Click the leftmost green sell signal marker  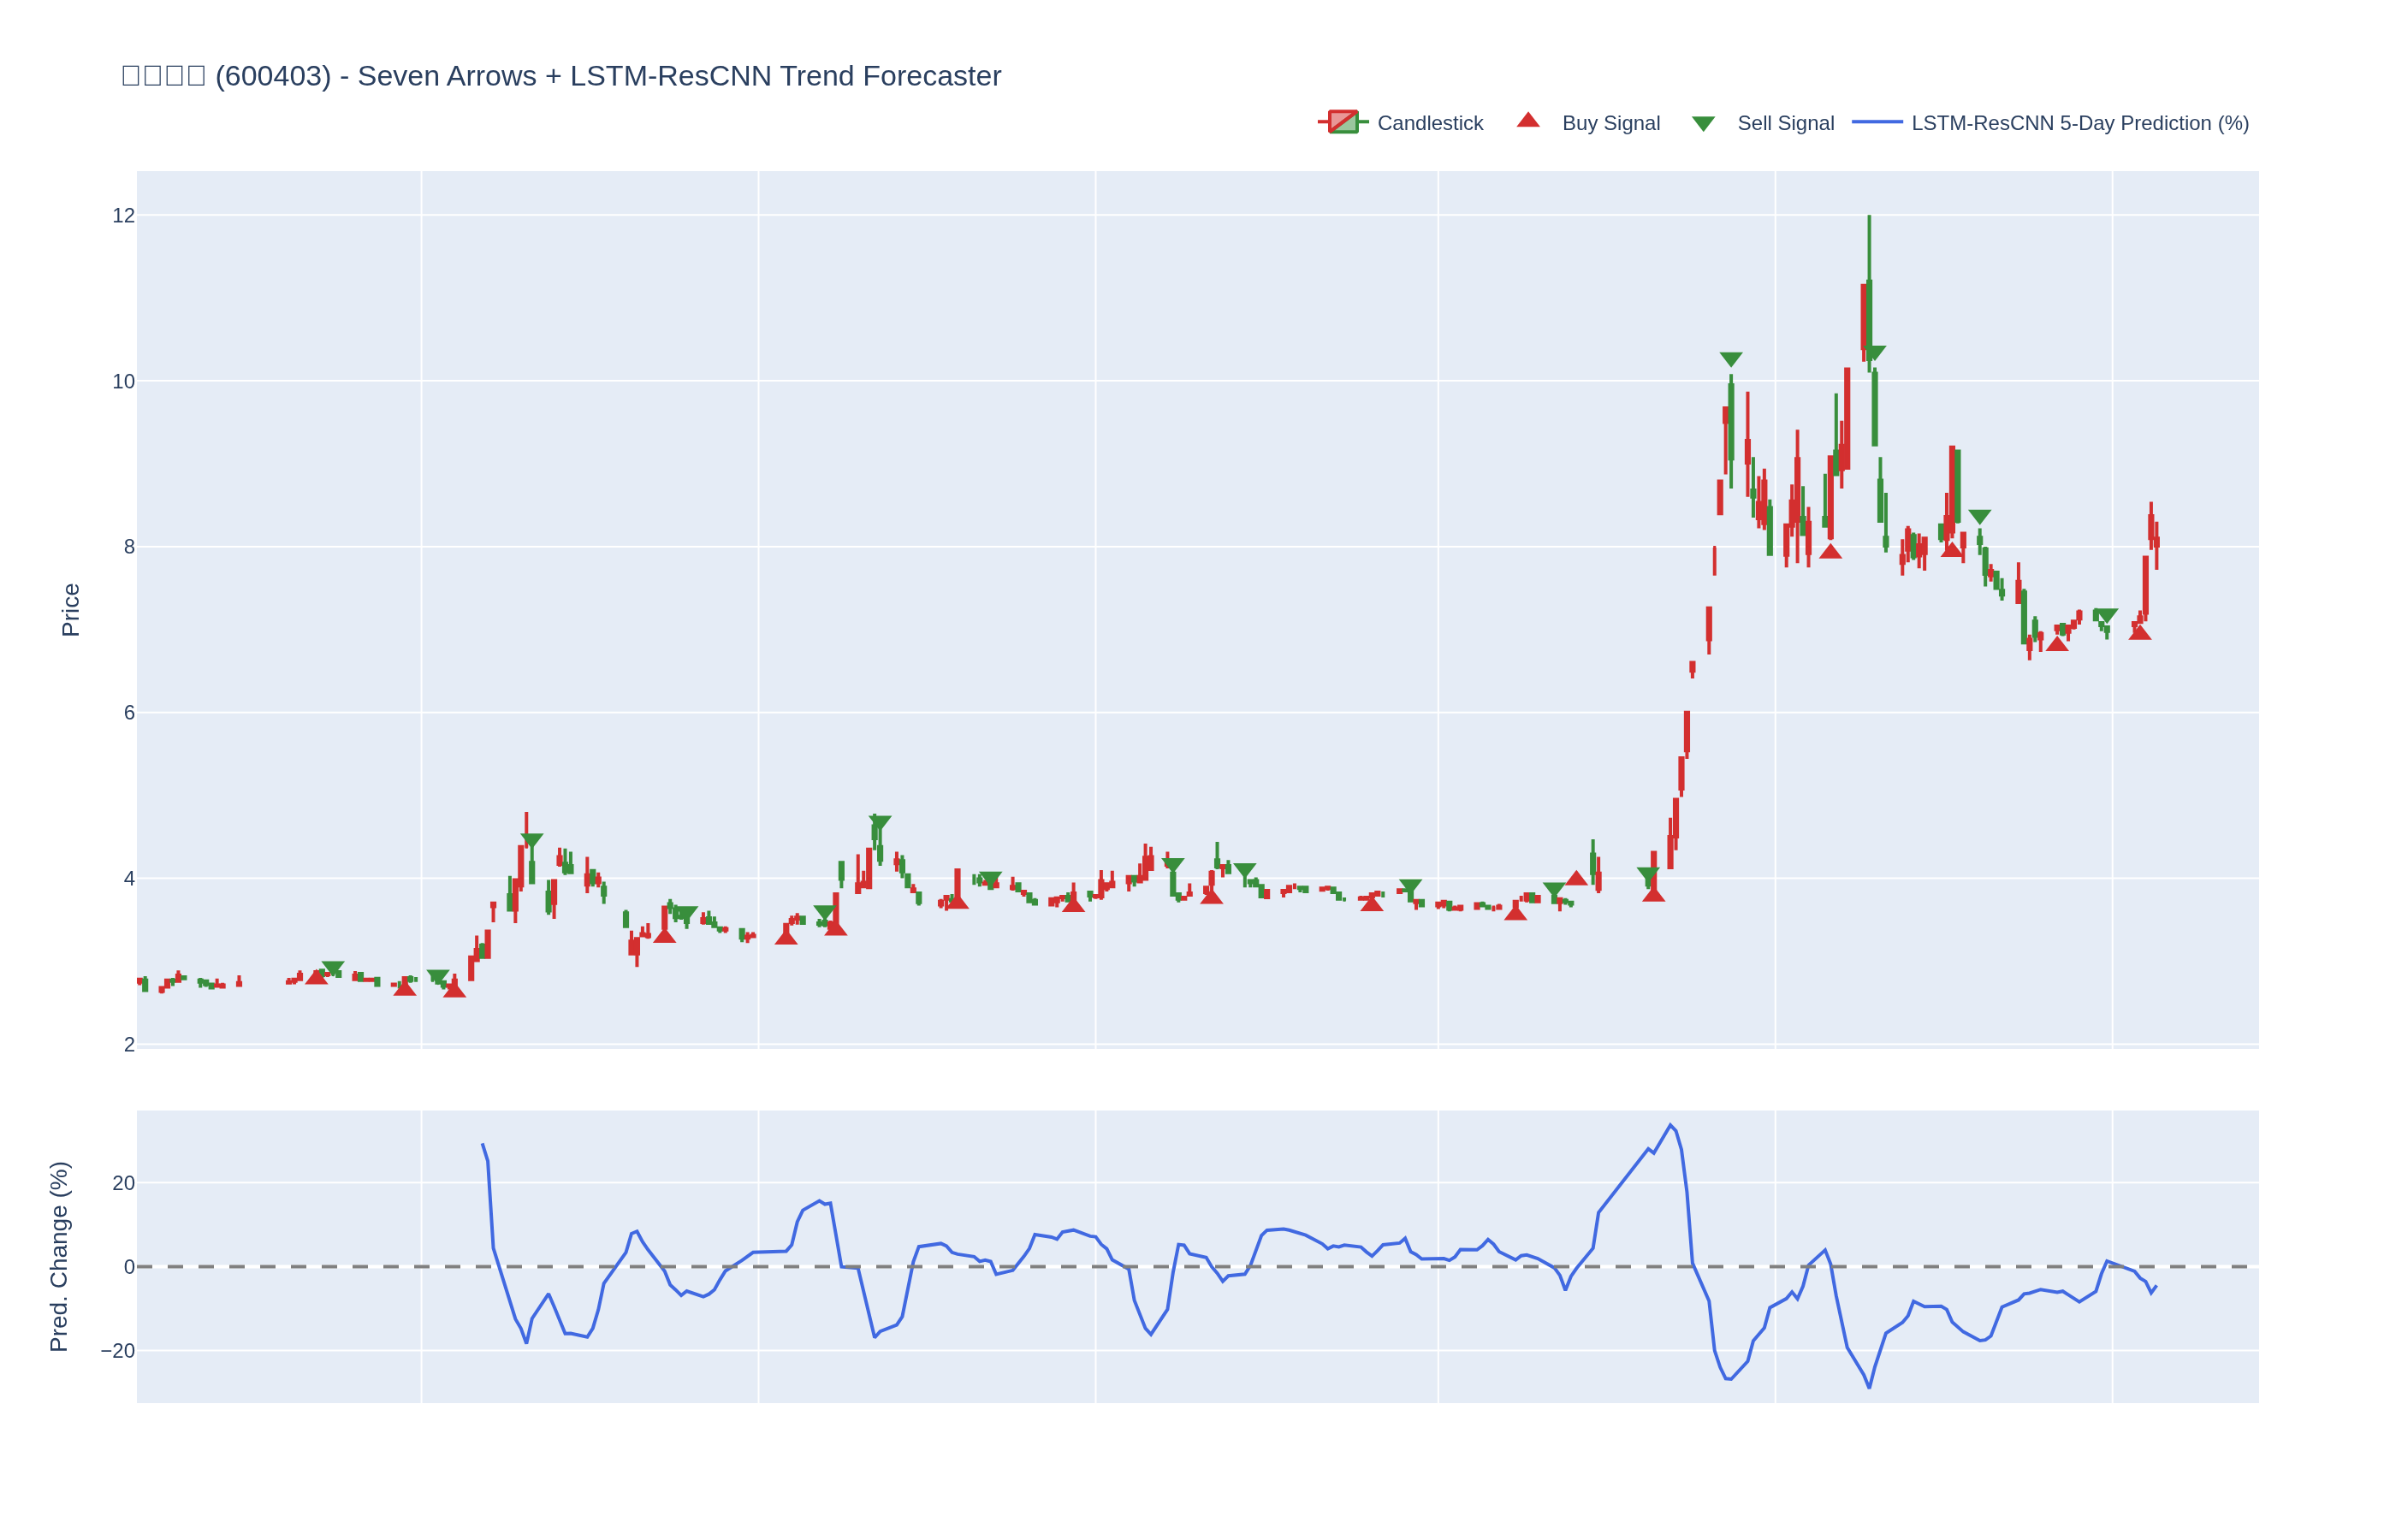(x=332, y=968)
